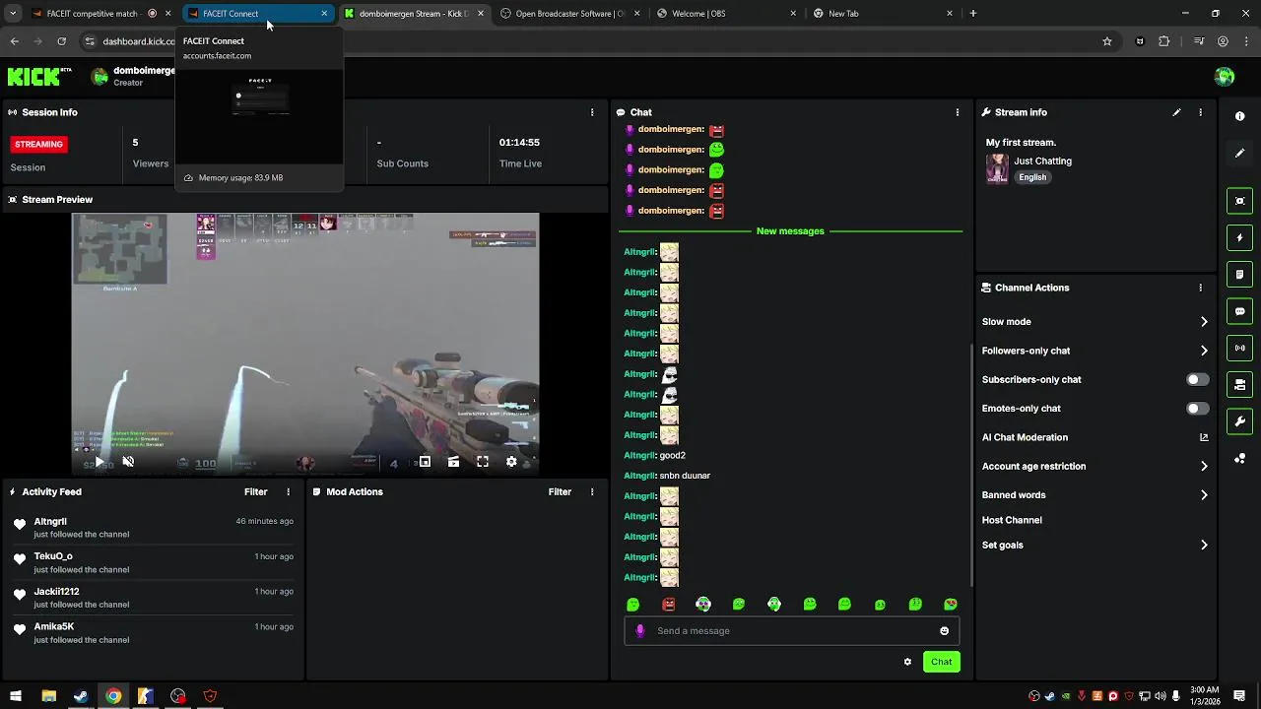Open Session Info three-dot menu

pos(592,112)
